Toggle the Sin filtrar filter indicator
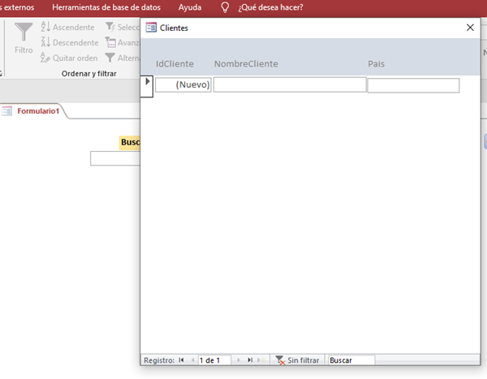Screen dimensions: 487x379 pos(297,360)
